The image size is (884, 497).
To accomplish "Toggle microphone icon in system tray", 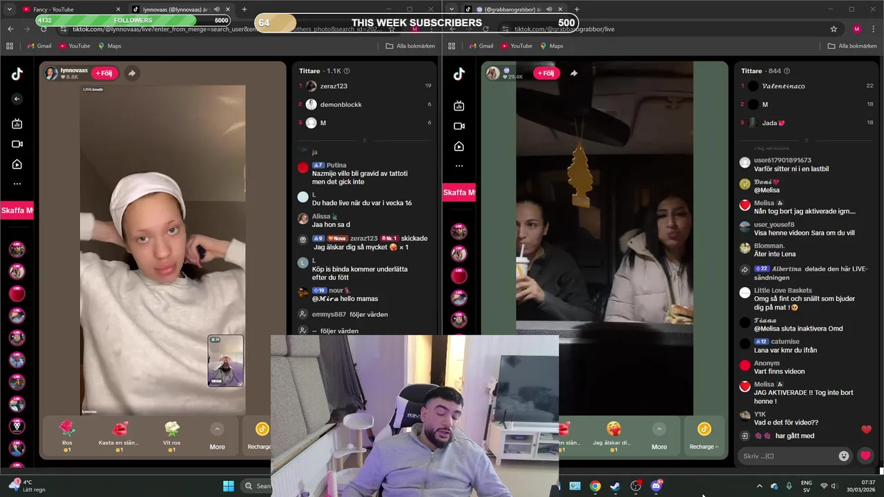I will click(x=789, y=486).
